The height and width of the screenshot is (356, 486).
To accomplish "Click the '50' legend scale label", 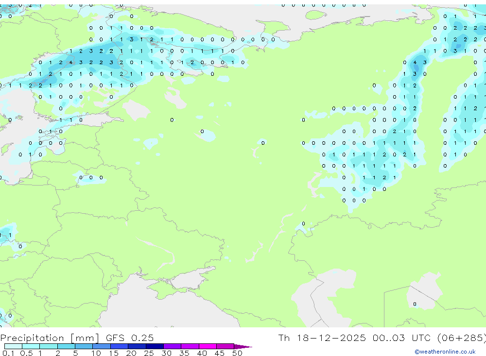I will 237,353.
